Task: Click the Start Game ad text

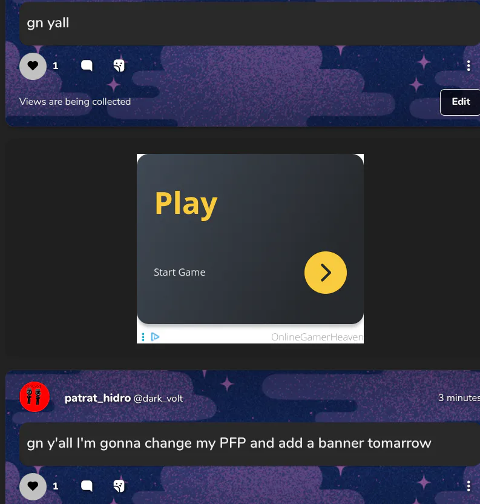Action: (179, 272)
